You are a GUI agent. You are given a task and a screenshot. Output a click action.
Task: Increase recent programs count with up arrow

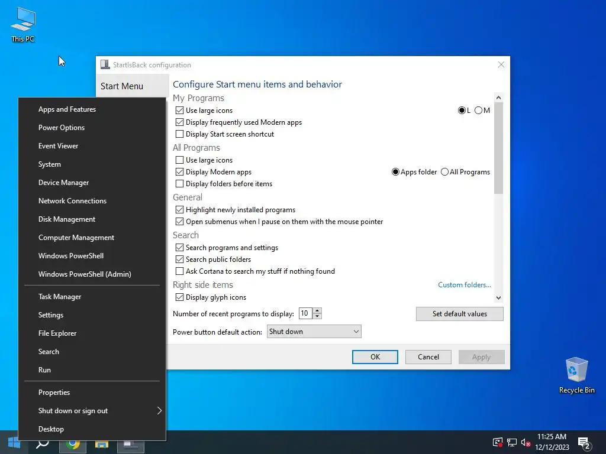[x=317, y=311]
